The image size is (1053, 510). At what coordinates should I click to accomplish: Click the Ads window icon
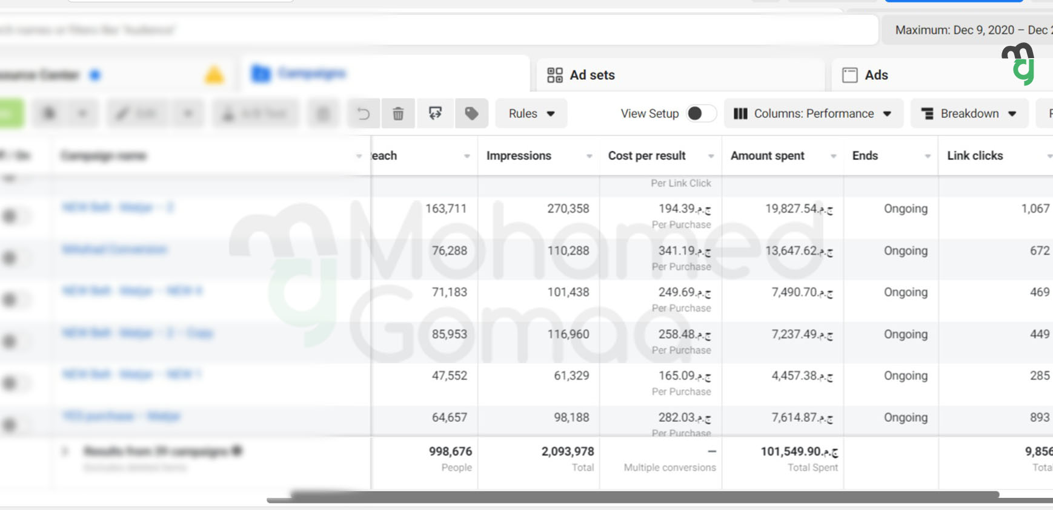coord(850,75)
